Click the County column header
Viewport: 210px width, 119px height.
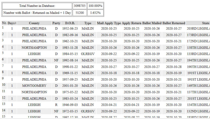pyautogui.click(x=34, y=23)
